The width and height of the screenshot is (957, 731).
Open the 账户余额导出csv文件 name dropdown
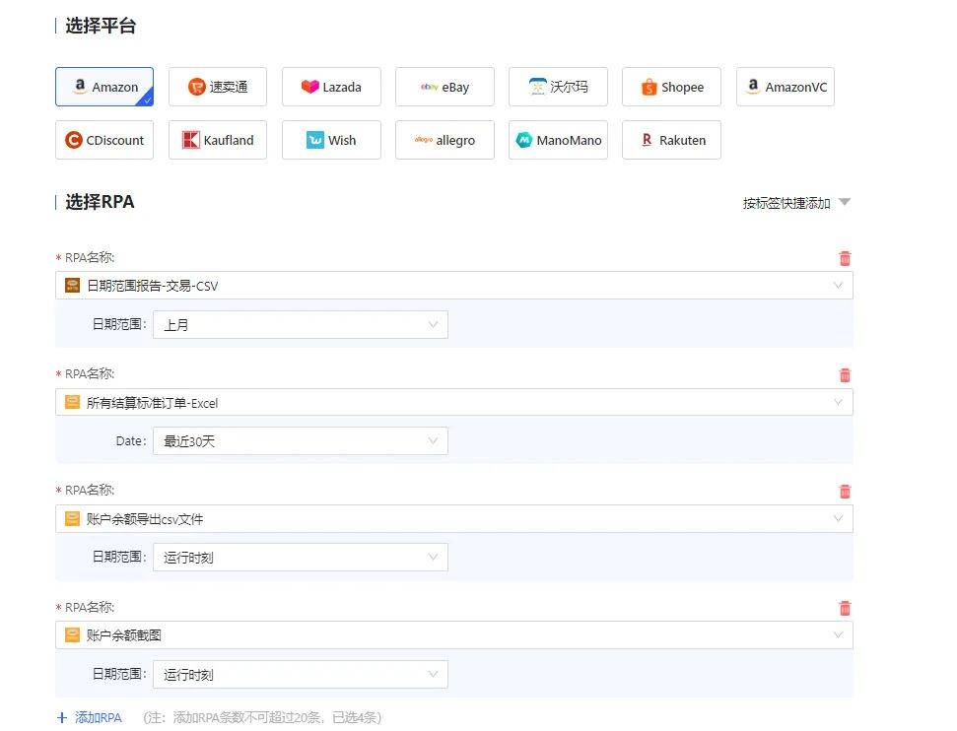click(454, 518)
